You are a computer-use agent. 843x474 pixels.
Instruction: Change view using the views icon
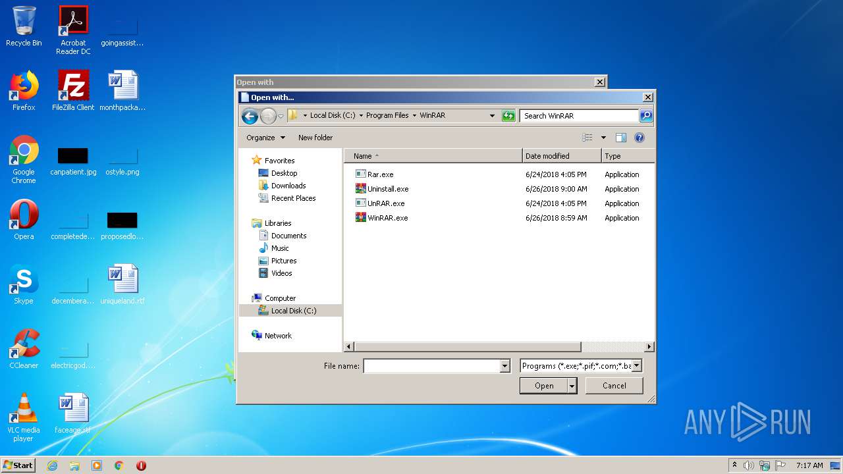coord(587,138)
